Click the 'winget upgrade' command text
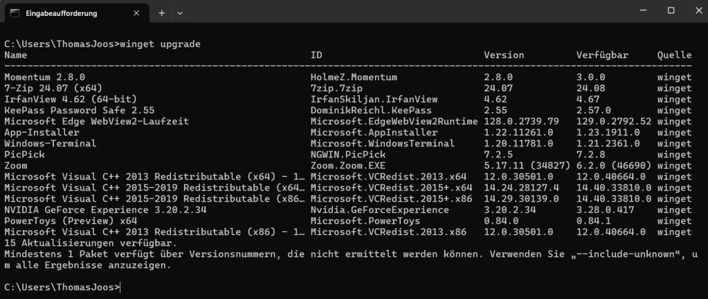This screenshot has width=708, height=299. [161, 44]
